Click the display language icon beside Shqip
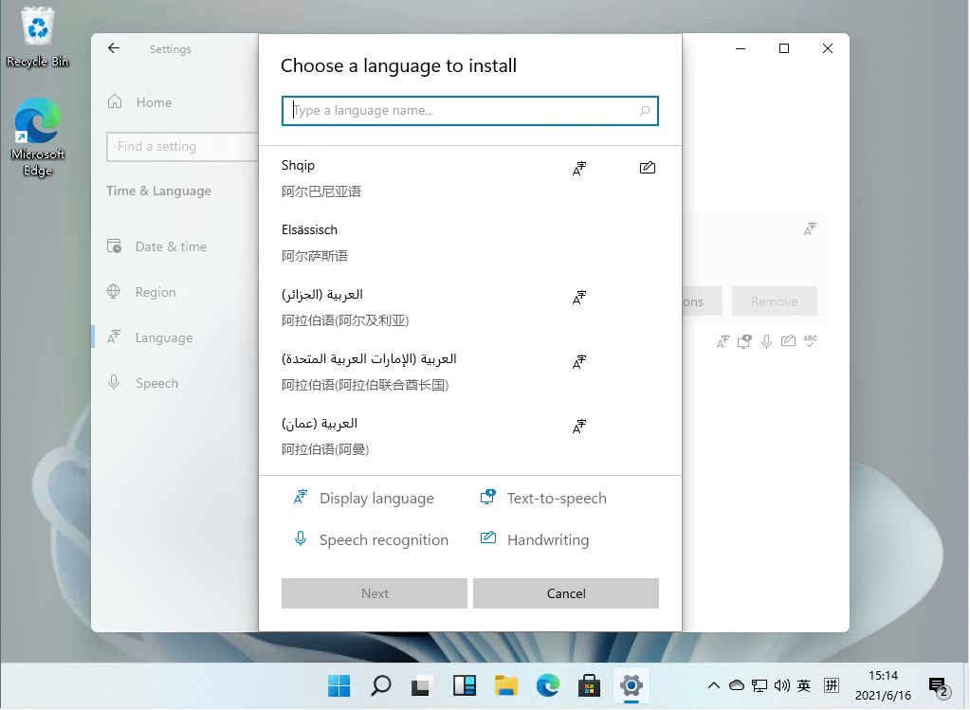Screen dimensions: 970x710 point(578,168)
